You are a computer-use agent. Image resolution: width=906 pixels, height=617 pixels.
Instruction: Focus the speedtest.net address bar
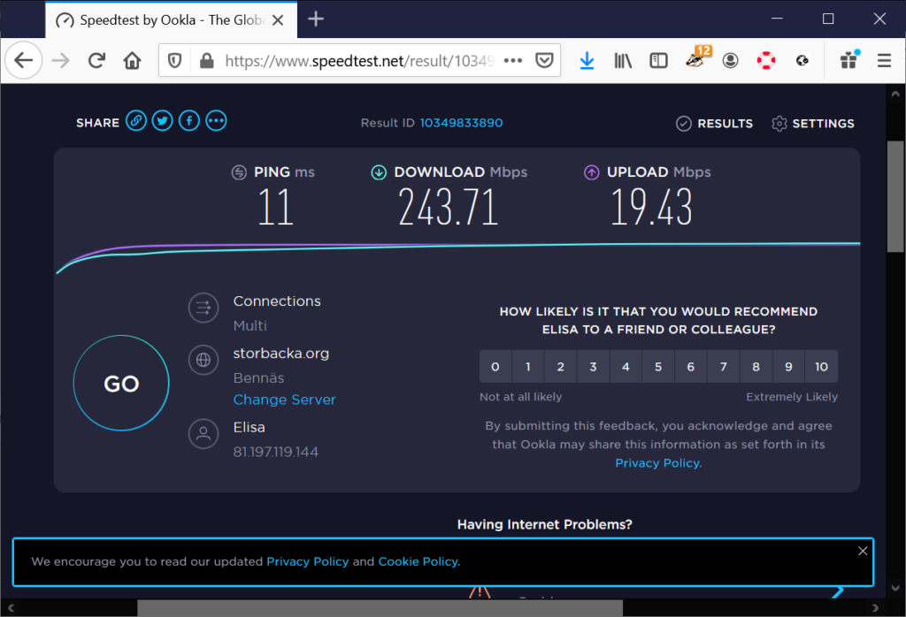tap(359, 60)
